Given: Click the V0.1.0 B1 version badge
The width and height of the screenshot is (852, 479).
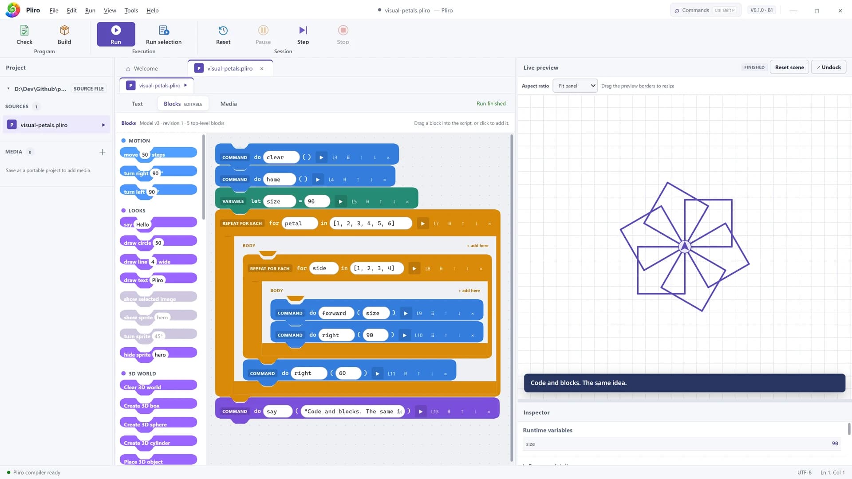Looking at the screenshot, I should (761, 10).
